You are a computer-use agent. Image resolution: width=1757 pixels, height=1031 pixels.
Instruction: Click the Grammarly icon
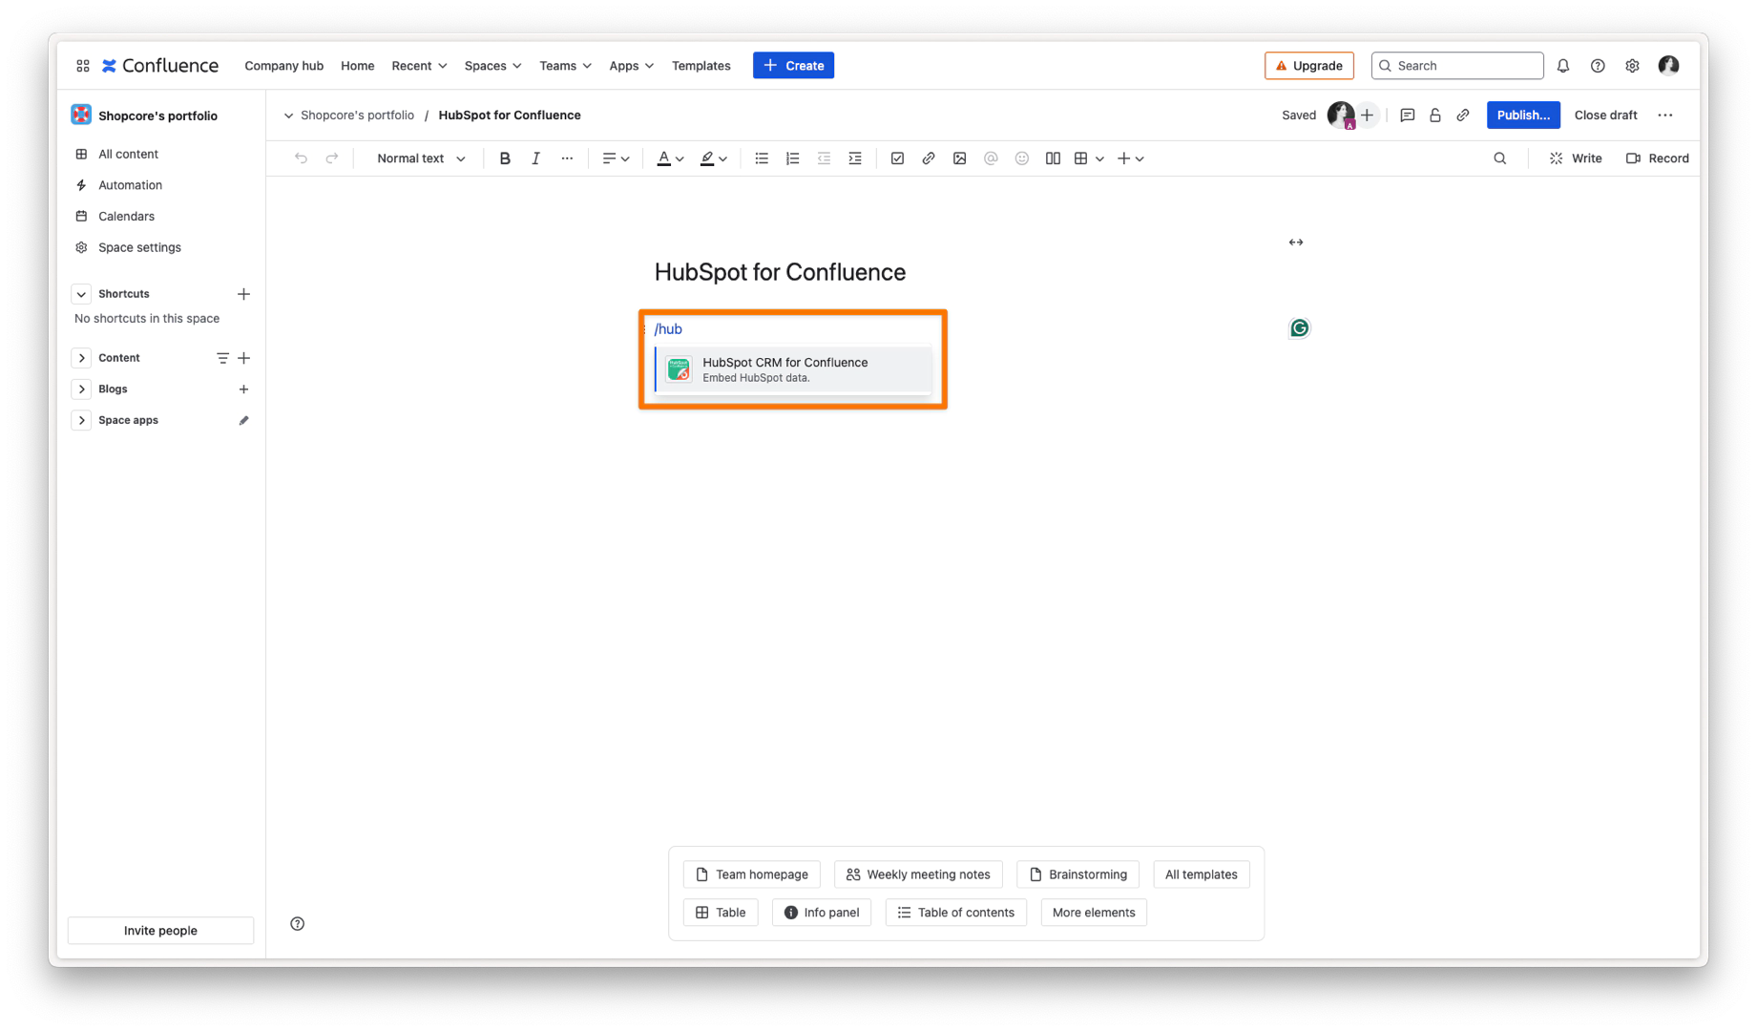point(1299,328)
